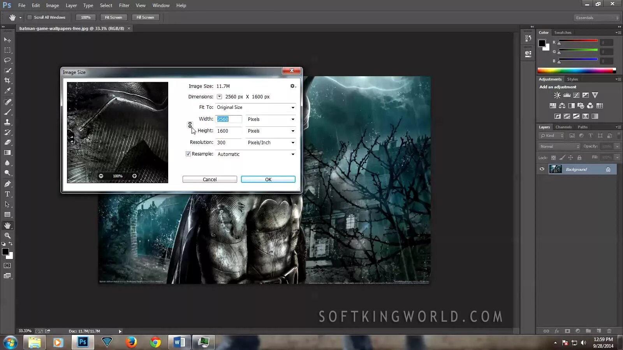Viewport: 623px width, 350px height.
Task: Change screen mode icon in toolbox
Action: click(x=7, y=276)
